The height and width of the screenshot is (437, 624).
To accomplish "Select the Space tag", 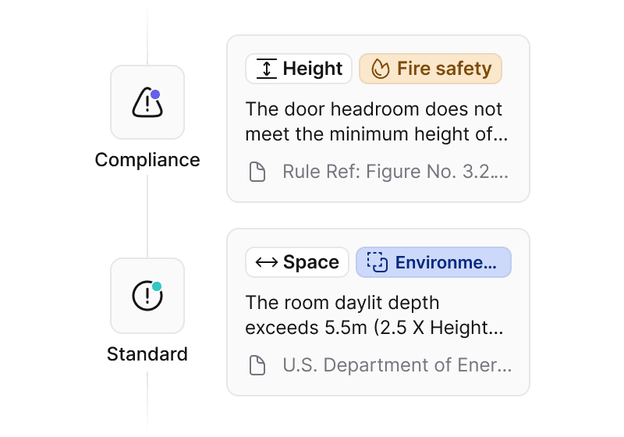I will 297,262.
